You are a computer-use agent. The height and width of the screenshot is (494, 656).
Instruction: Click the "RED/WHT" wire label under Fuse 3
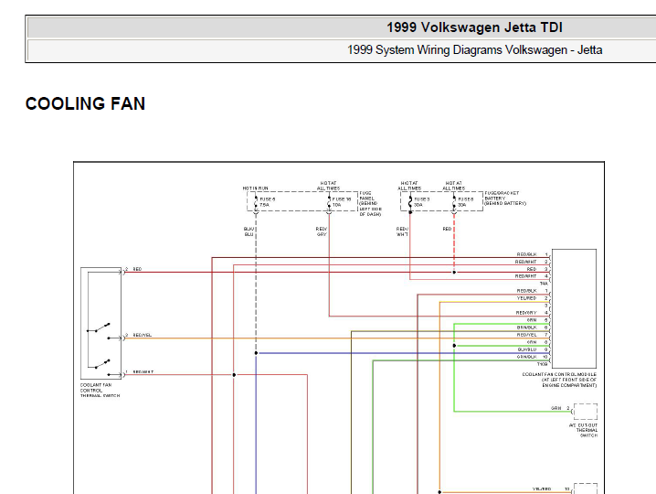point(402,231)
